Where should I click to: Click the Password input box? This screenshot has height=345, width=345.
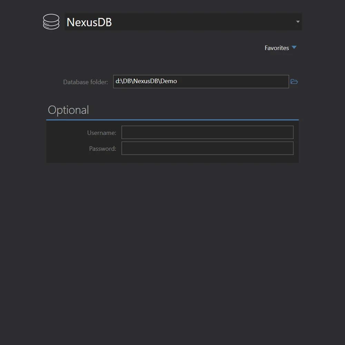coord(207,148)
